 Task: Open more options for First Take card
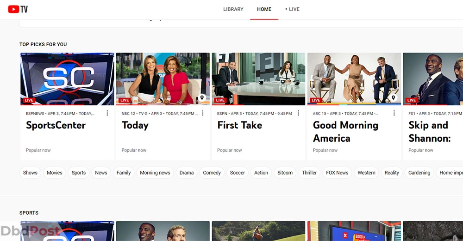pyautogui.click(x=298, y=113)
